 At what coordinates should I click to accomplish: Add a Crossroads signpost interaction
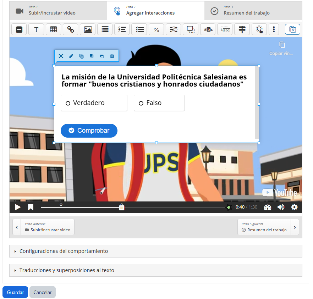242,29
